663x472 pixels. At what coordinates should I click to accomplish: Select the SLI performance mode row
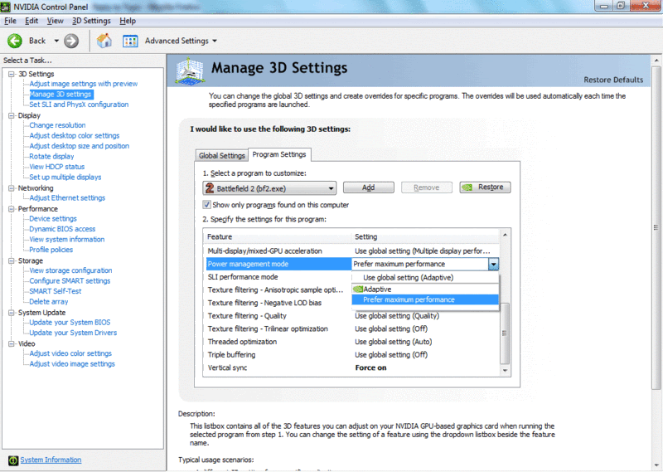[x=278, y=277]
